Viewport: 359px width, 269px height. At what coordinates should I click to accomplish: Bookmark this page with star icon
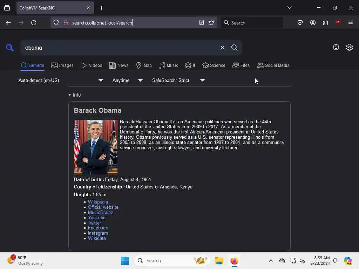pyautogui.click(x=211, y=22)
